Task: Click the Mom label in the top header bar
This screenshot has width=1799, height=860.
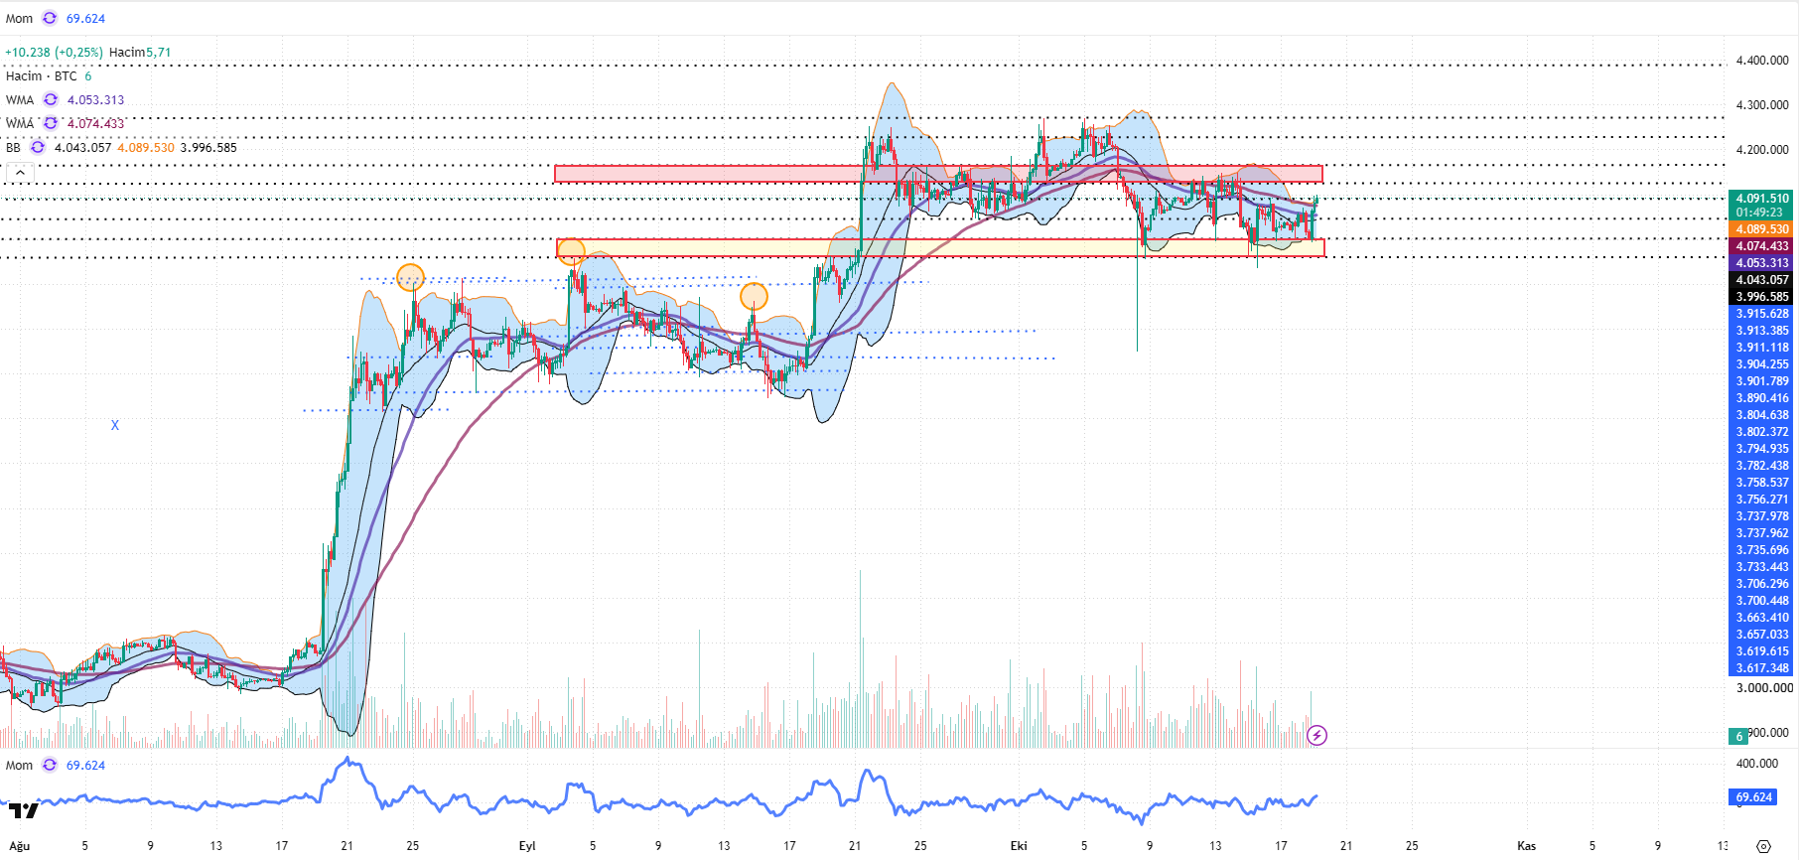Action: pos(19,18)
